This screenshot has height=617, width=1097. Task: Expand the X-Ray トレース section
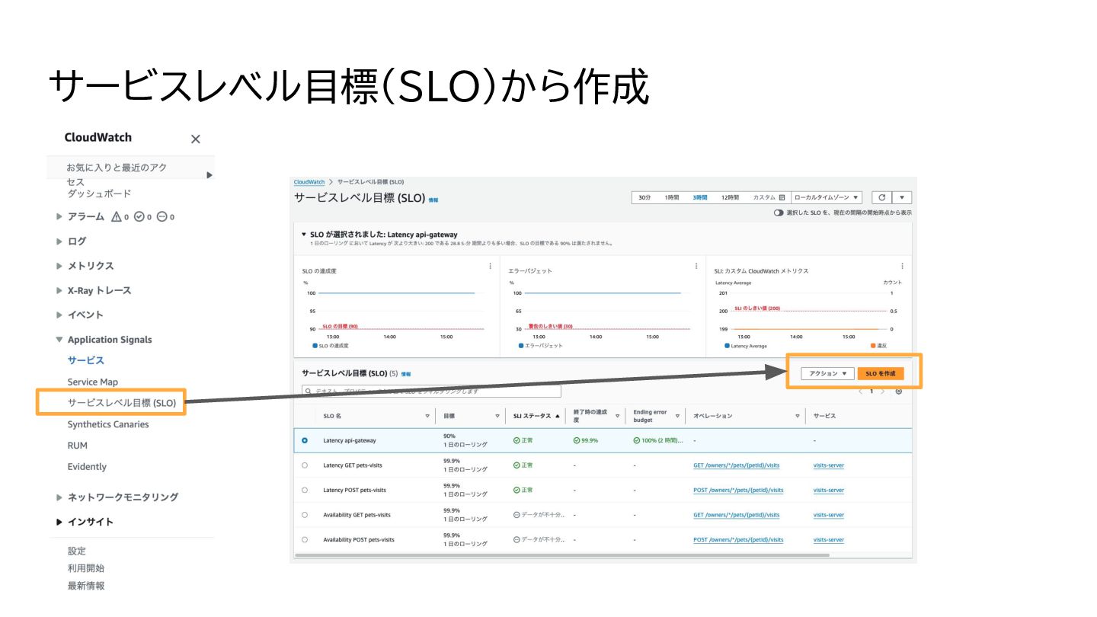(x=59, y=290)
